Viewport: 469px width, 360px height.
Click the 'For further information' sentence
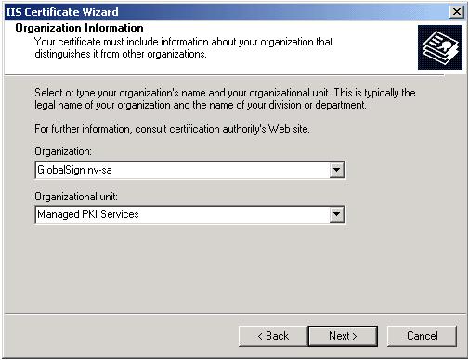pos(172,129)
